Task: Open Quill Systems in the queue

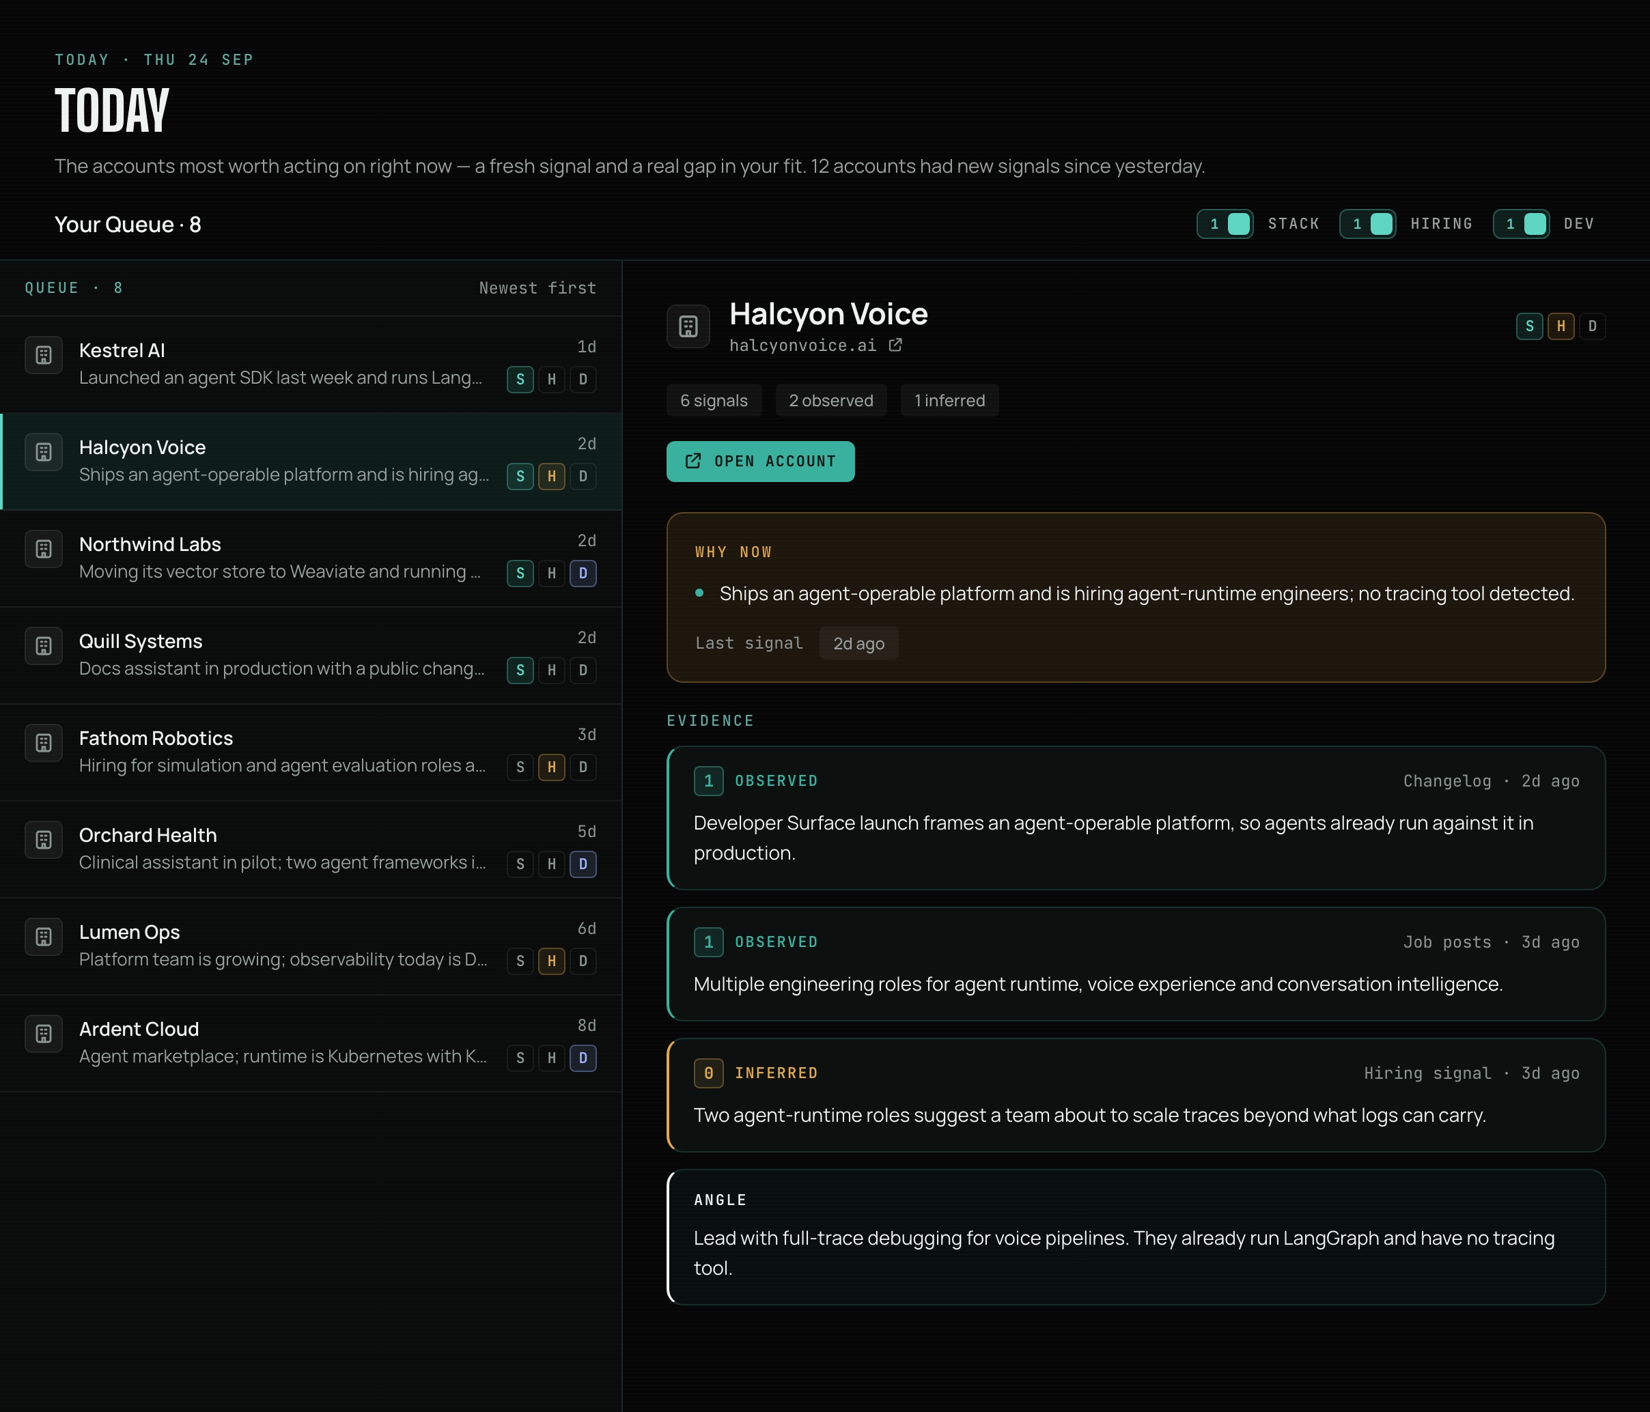Action: click(x=311, y=655)
